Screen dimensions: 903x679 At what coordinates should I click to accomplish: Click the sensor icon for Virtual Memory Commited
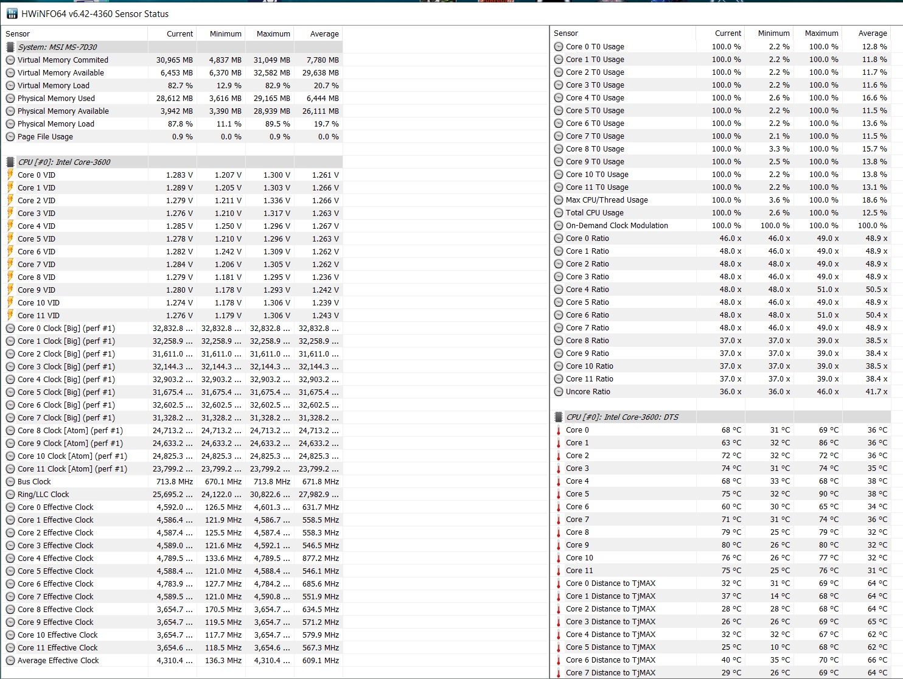[10, 60]
